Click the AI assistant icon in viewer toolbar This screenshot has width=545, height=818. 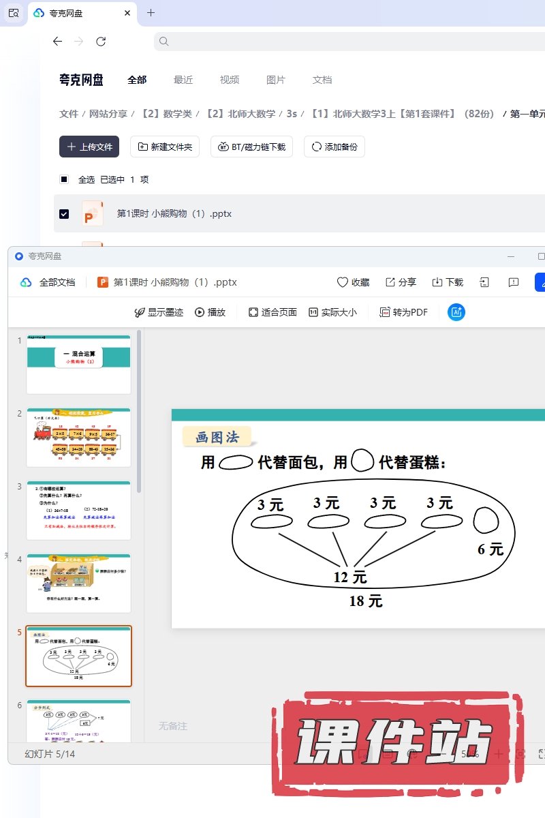(456, 312)
